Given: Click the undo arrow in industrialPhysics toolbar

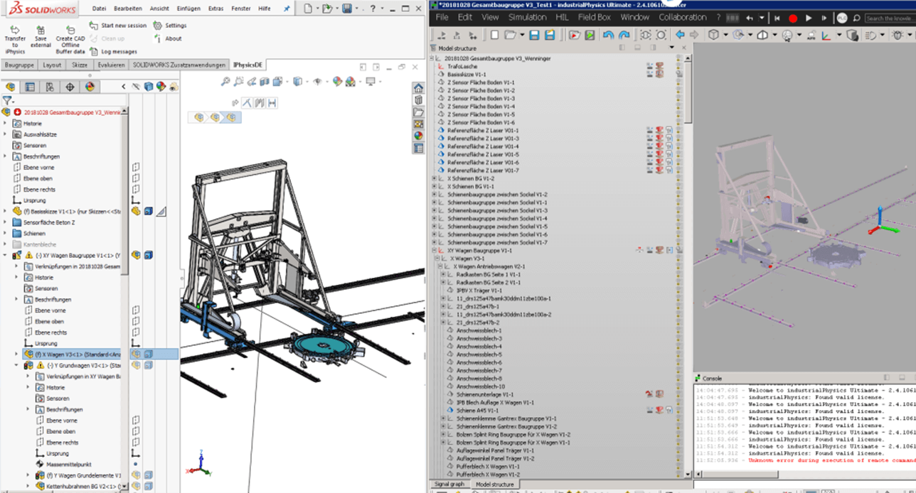Looking at the screenshot, I should pos(608,35).
